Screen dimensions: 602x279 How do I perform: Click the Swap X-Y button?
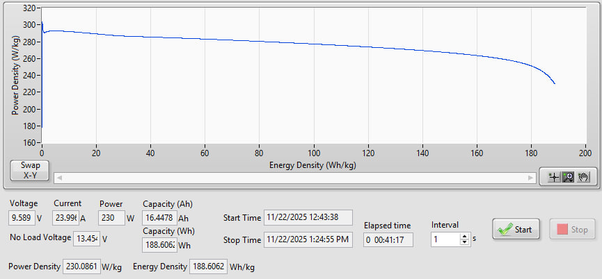(30, 171)
